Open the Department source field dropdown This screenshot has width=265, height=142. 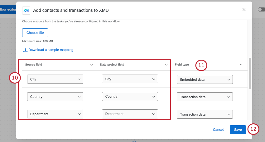55,114
